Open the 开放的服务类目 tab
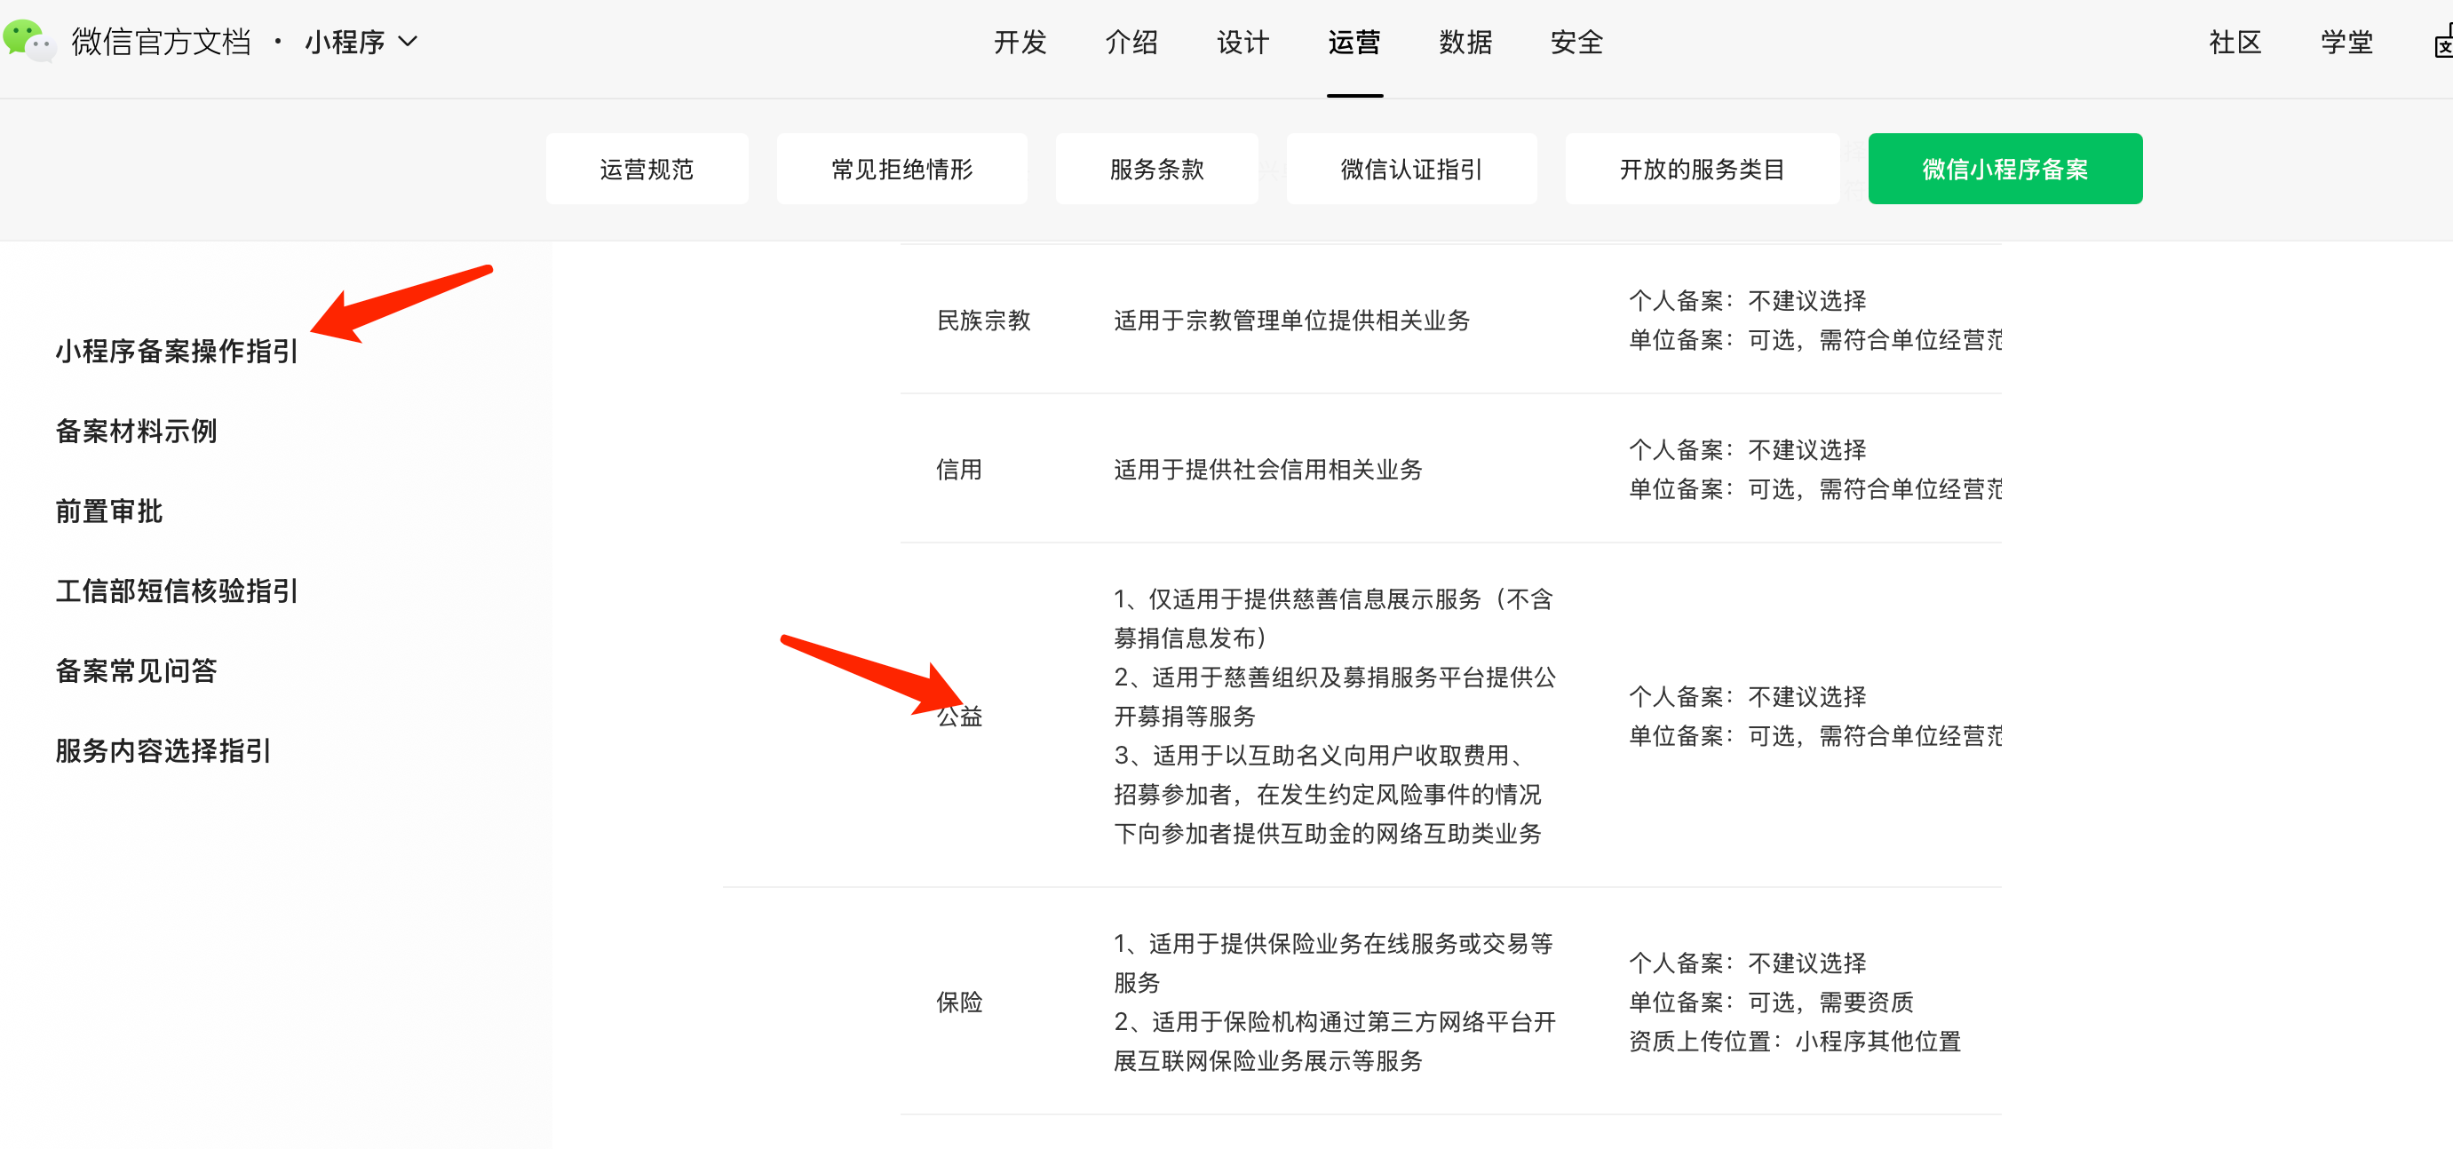 click(1702, 169)
